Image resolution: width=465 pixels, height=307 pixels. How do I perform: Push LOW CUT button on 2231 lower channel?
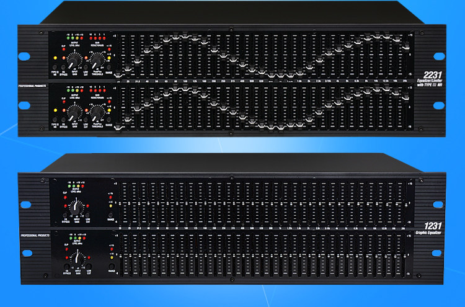(x=86, y=120)
